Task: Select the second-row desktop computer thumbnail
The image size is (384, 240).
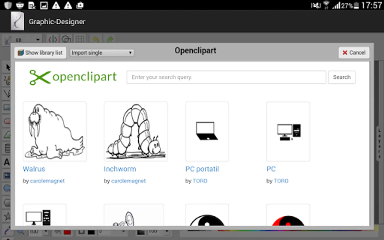Action: coord(45,215)
